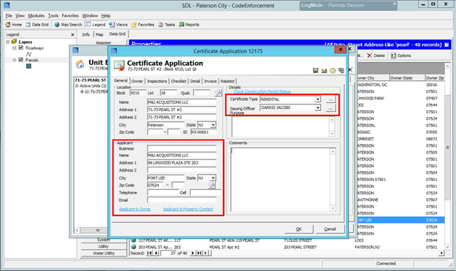Open the File menu
Screen dimensions: 456x271
[x=9, y=15]
